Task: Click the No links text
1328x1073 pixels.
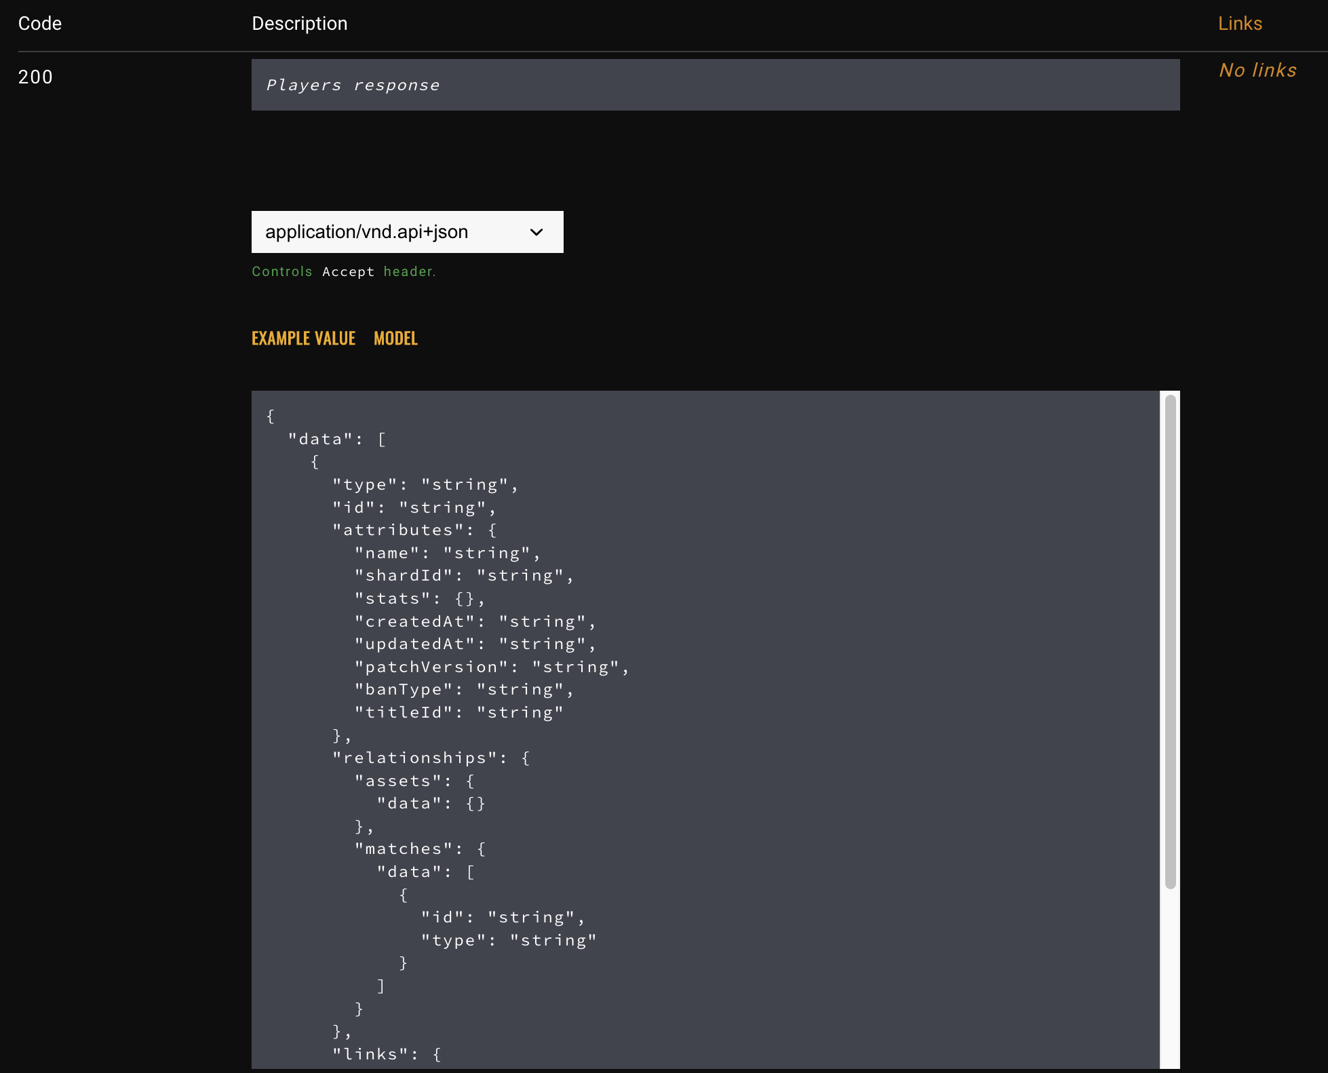Action: click(x=1257, y=70)
